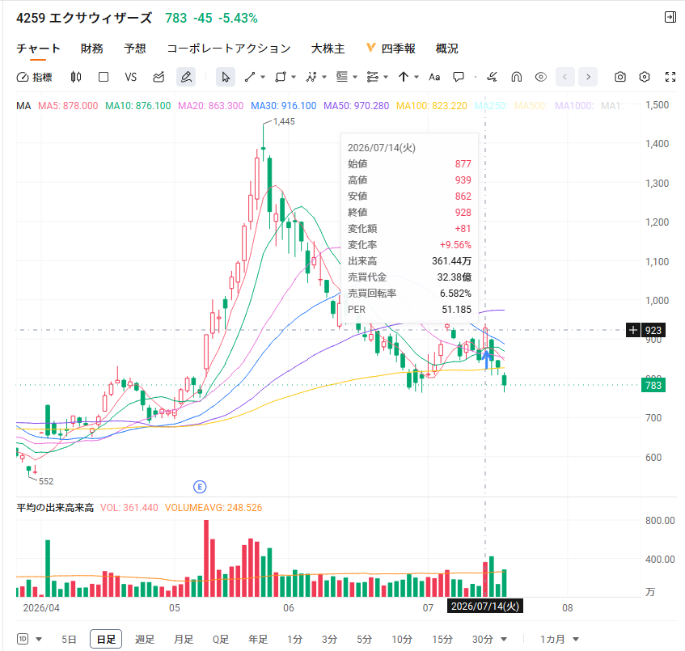Select the trend line drawing tool
Screen dimensions: 685x651
coord(250,78)
